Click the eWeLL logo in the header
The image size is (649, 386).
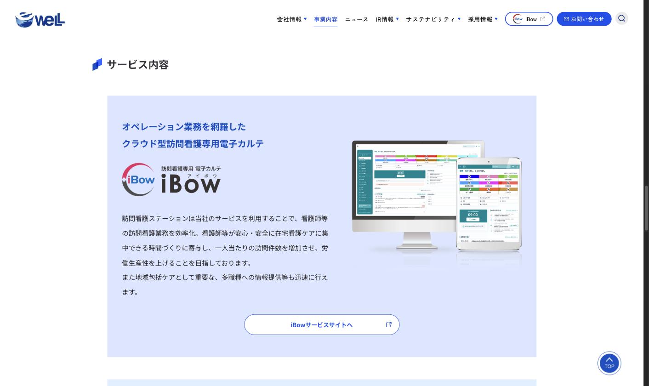40,20
